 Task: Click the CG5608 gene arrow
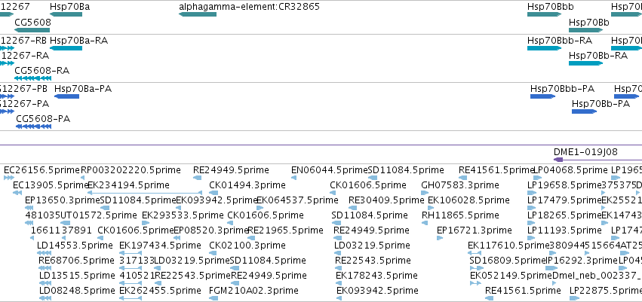tap(32, 30)
